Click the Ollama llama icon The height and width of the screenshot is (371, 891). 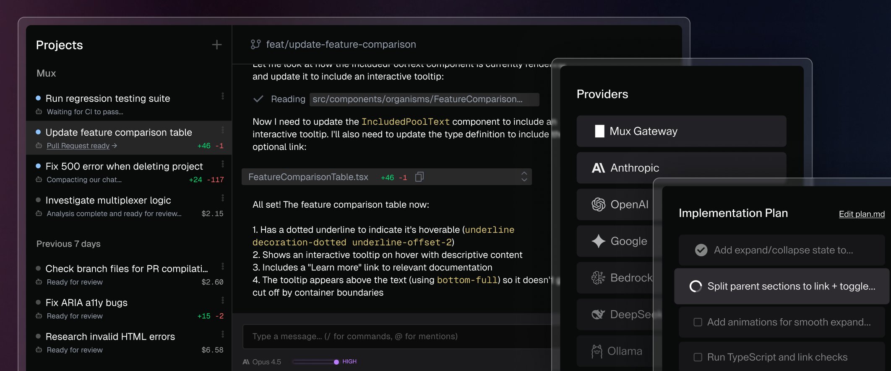pos(597,351)
